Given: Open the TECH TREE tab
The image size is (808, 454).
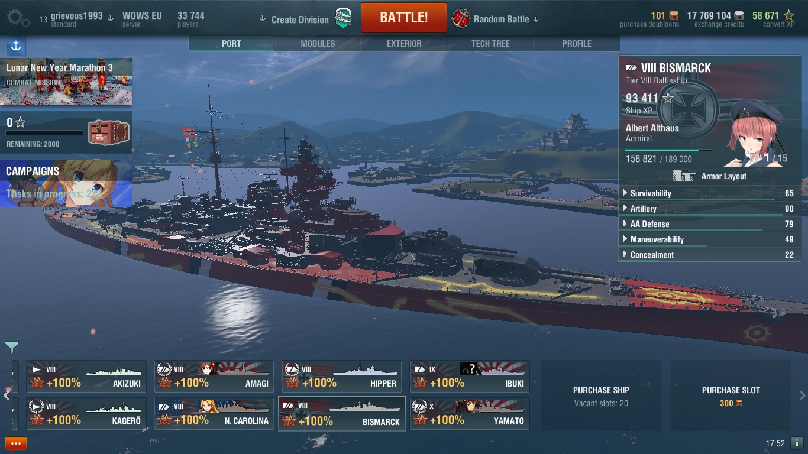Looking at the screenshot, I should click(490, 44).
